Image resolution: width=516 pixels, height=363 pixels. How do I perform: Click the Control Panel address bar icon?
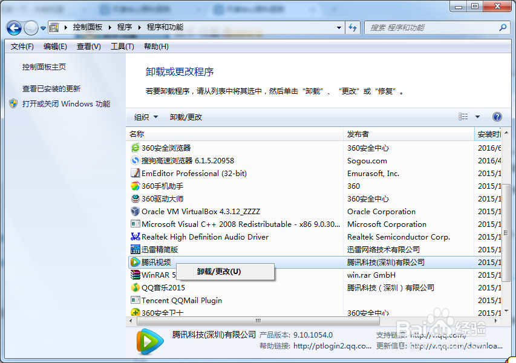[x=54, y=28]
